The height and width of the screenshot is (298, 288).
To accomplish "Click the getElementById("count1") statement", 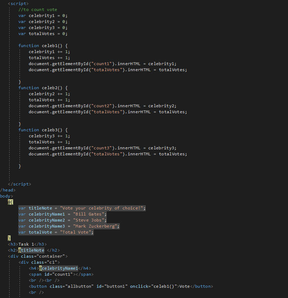I will pos(103,64).
